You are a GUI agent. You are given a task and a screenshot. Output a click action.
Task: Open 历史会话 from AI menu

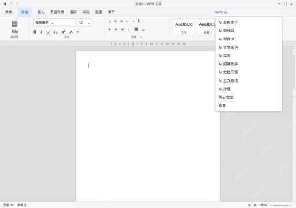[249, 97]
